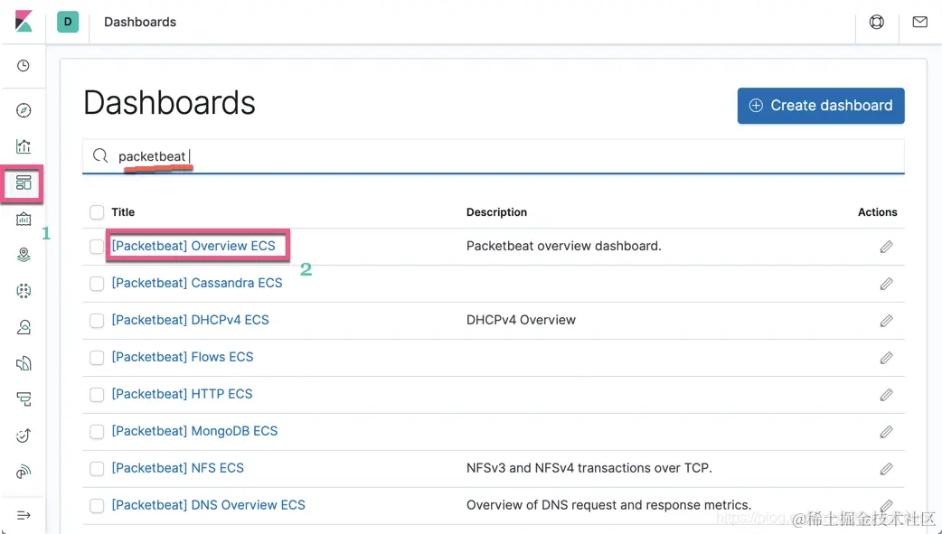Focus the packetbeat search field
The image size is (942, 534).
(494, 156)
